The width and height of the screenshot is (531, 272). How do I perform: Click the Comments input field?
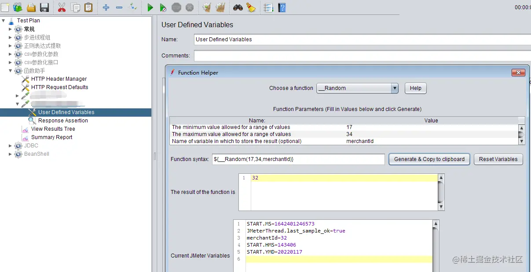tap(363, 56)
